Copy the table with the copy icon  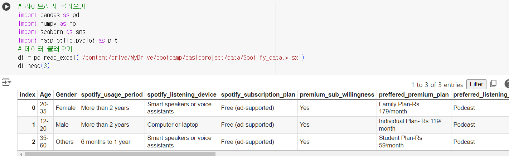click(x=493, y=84)
